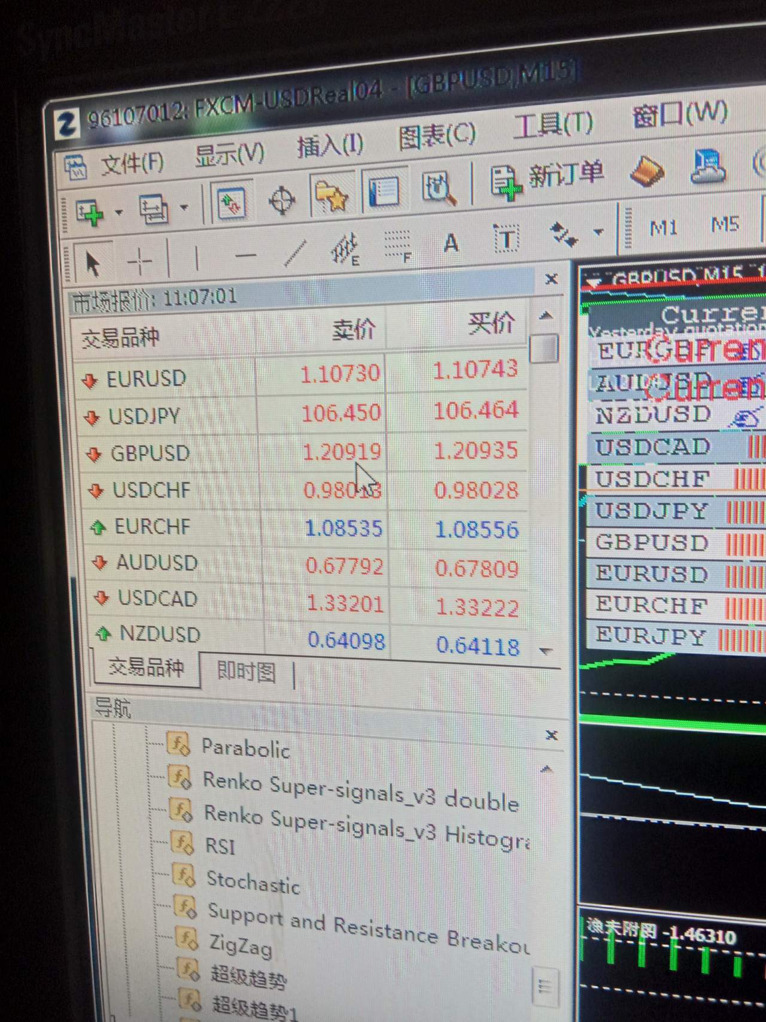
Task: Open the 插入(I) menu
Action: pyautogui.click(x=330, y=146)
